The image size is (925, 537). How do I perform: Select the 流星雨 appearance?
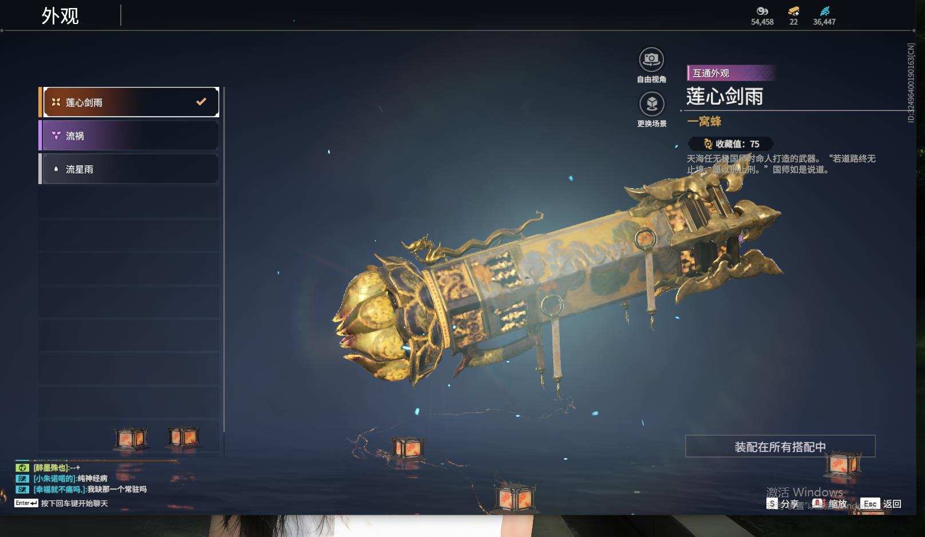click(x=129, y=169)
